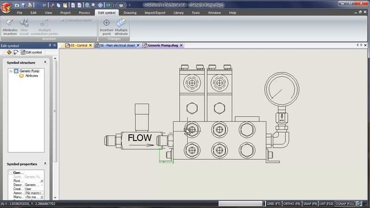Click the second icon in side panel tabs
This screenshot has width=370, height=208.
coord(16,53)
